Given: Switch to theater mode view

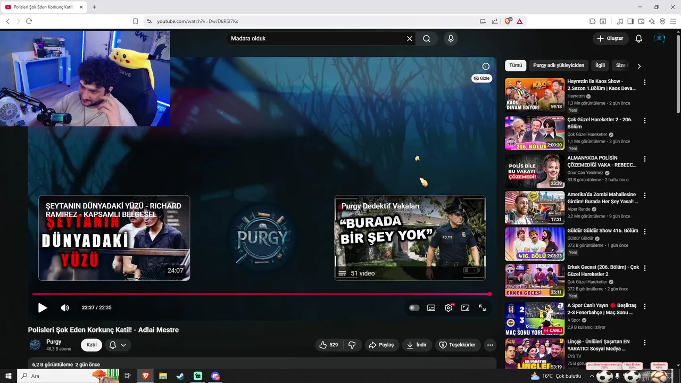Looking at the screenshot, I should pos(466,307).
